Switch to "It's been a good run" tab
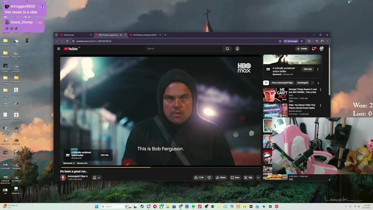The width and height of the screenshot is (373, 210). tap(111, 35)
